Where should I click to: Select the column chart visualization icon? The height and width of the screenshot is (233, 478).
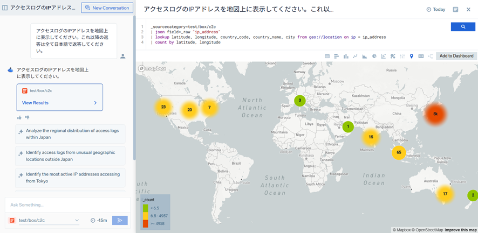(x=346, y=56)
